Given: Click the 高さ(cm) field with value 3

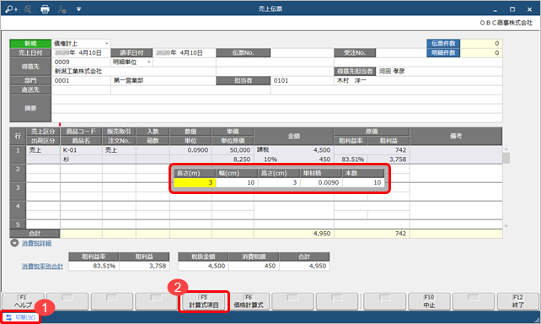Looking at the screenshot, I should [279, 182].
